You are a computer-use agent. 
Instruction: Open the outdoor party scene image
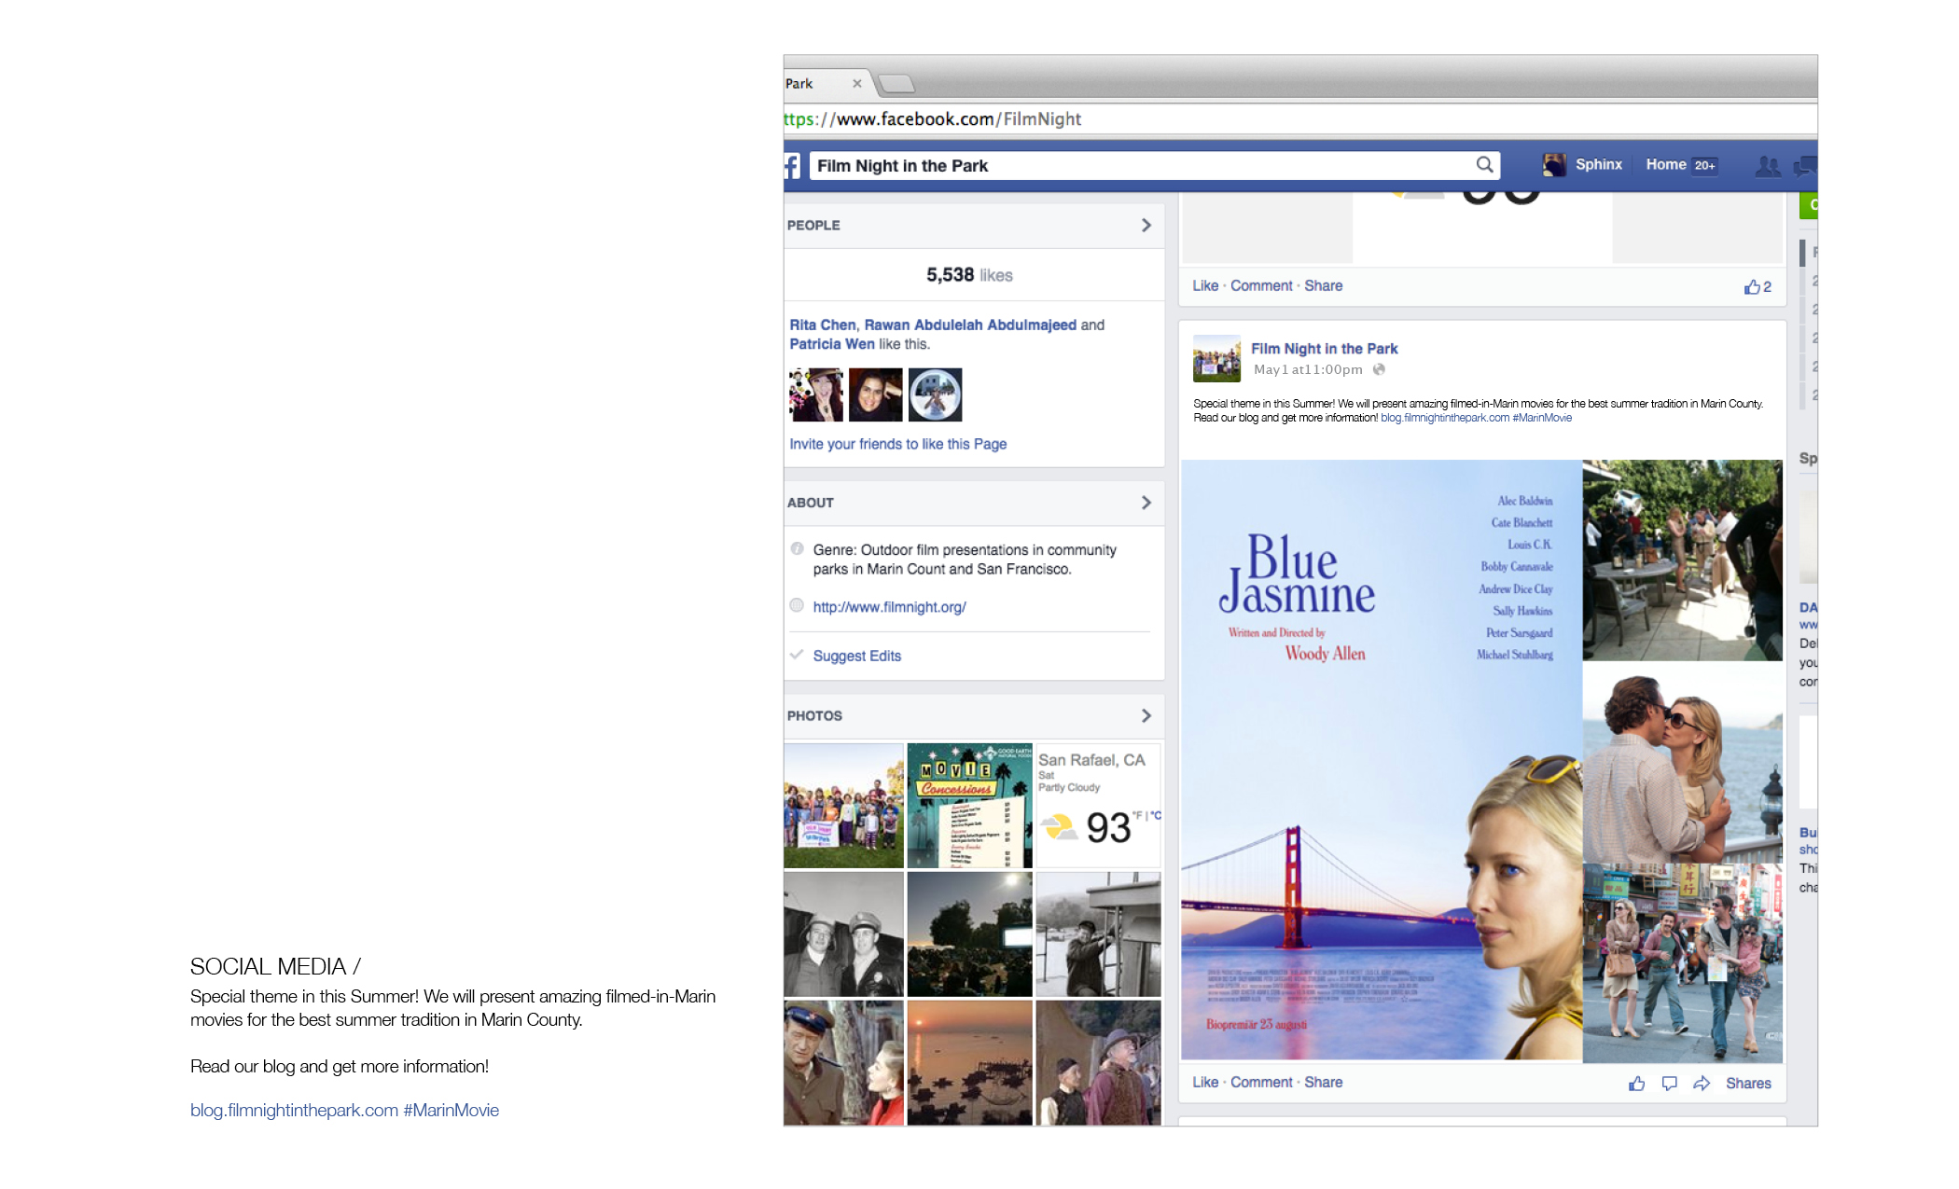1682,560
